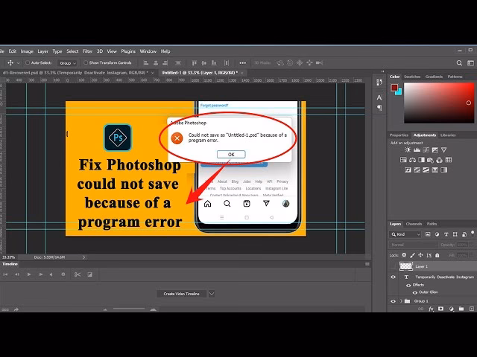This screenshot has width=477, height=357.
Task: Click OK in the error dialog
Action: [231, 155]
